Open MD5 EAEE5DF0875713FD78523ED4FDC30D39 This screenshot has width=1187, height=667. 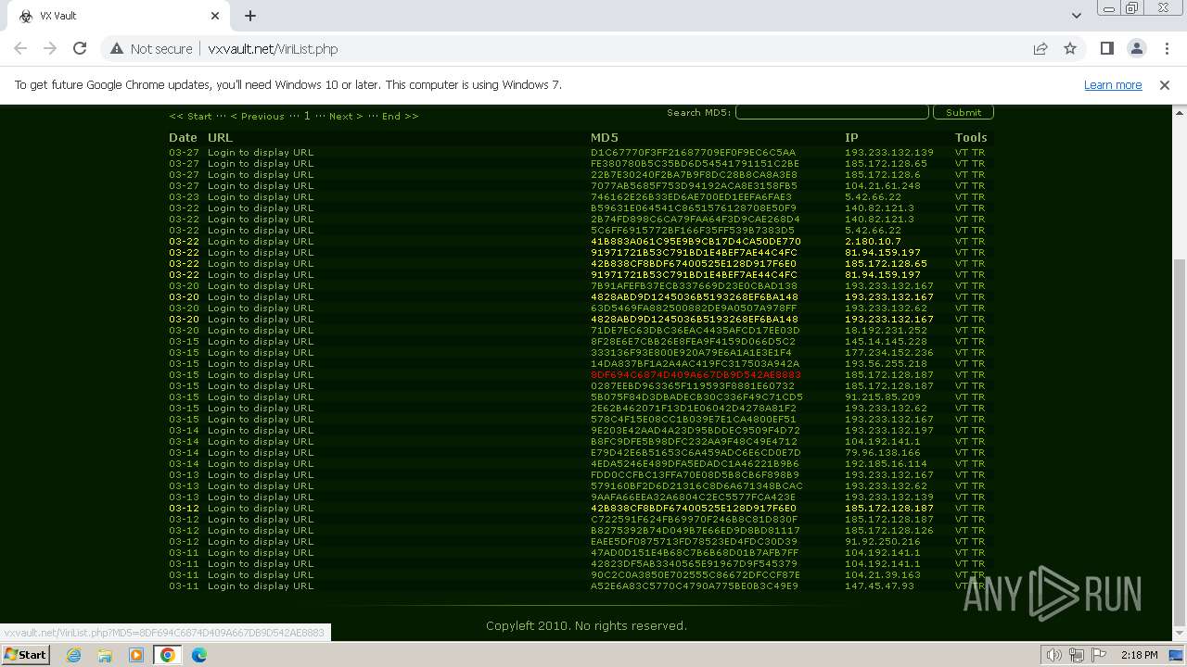tap(694, 542)
